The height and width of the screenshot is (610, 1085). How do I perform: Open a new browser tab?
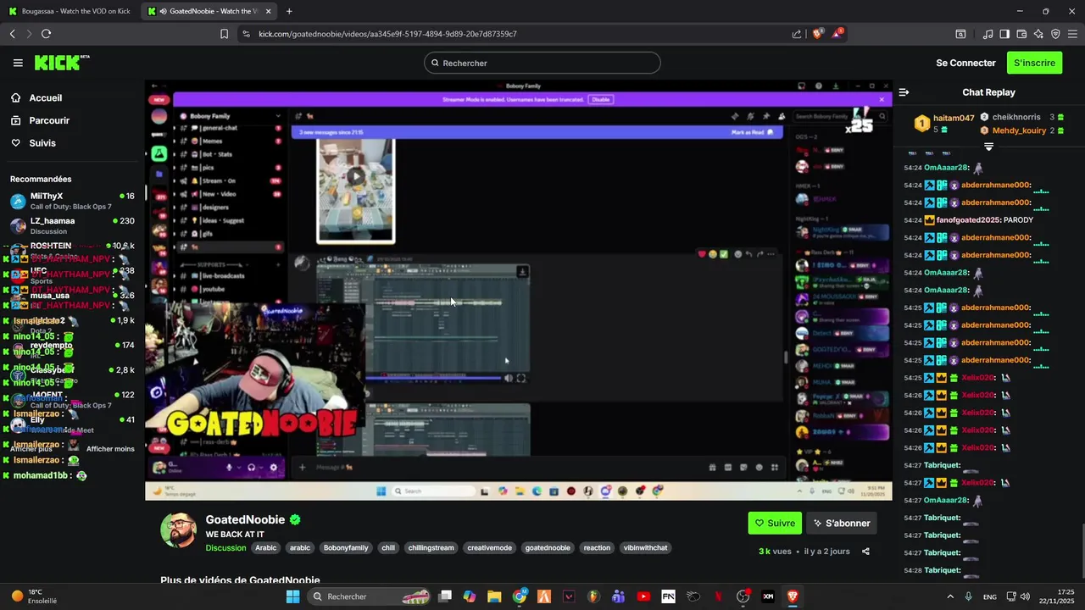[x=289, y=11]
